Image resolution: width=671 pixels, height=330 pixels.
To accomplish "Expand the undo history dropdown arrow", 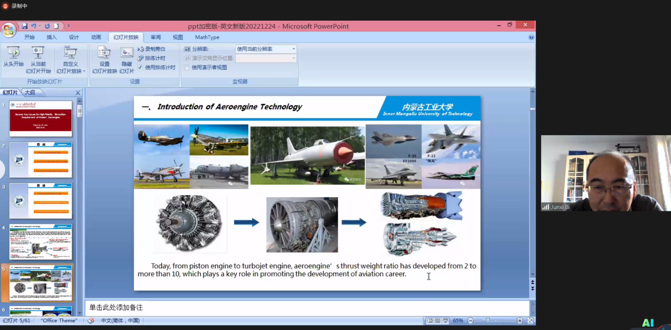I will click(40, 26).
